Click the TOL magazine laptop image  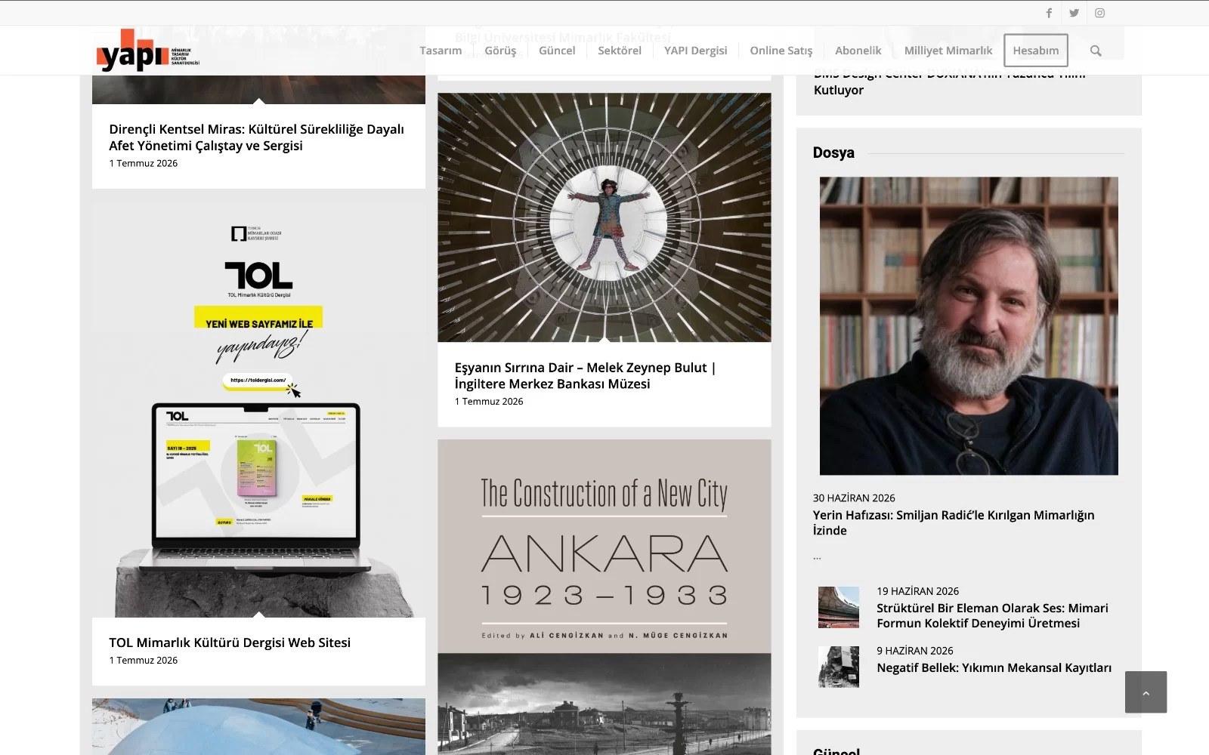[x=258, y=410]
